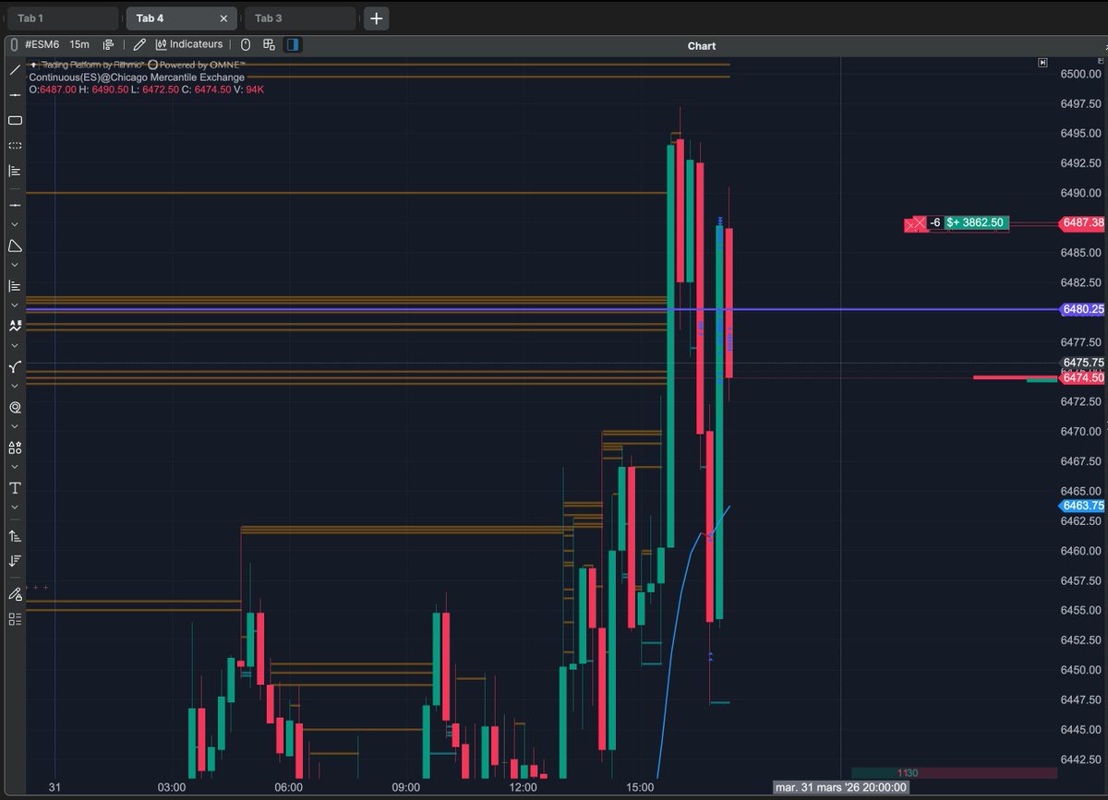Viewport: 1108px width, 800px height.
Task: Select the dashed rectangle selection tool
Action: click(15, 146)
